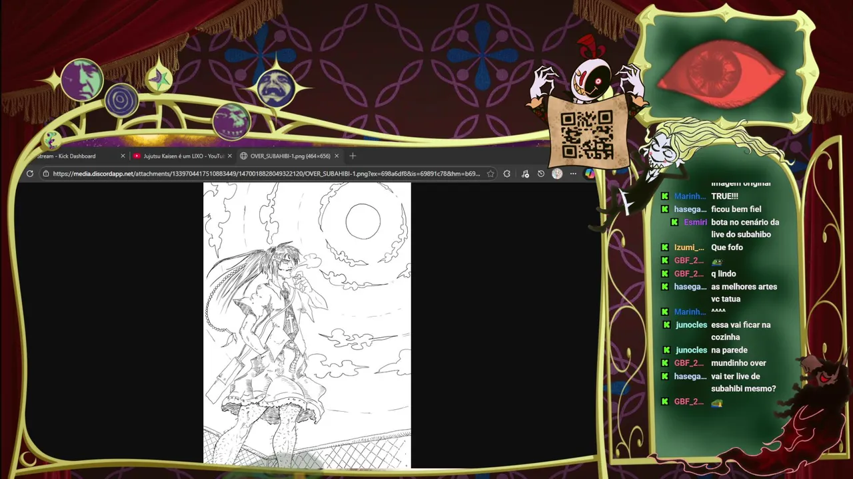Screen dimensions: 853x479
Task: Click the Kick badge on the "TRUE!!!" message
Action: [x=664, y=196]
